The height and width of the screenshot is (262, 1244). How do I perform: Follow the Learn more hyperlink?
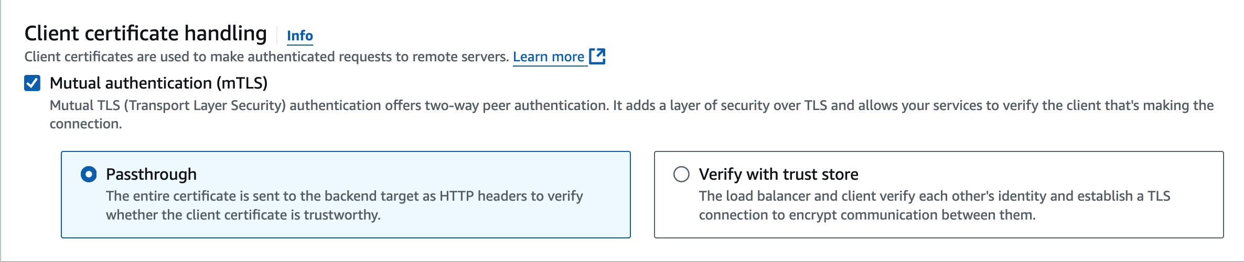coord(549,57)
